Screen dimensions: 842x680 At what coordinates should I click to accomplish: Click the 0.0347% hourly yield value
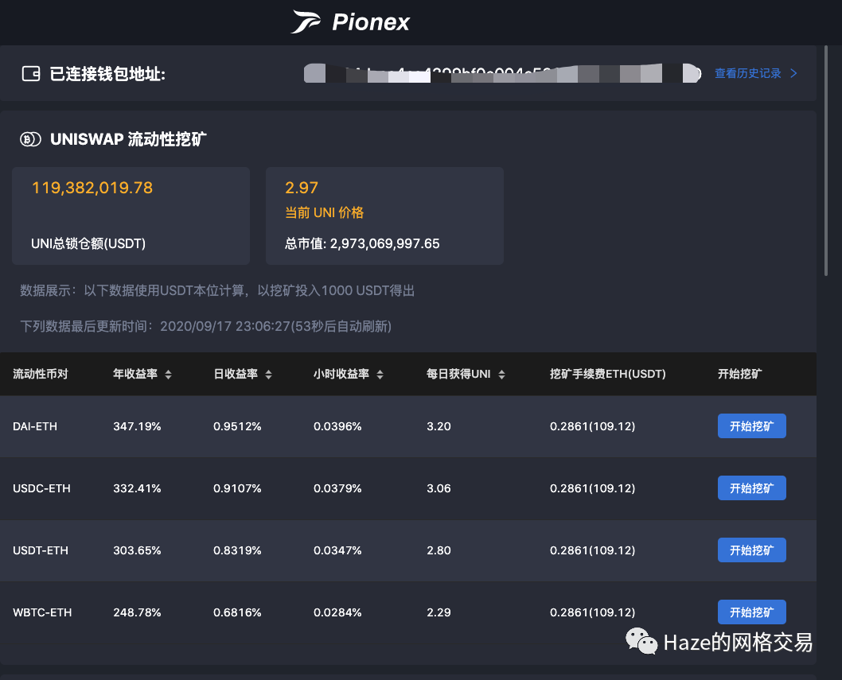[337, 550]
